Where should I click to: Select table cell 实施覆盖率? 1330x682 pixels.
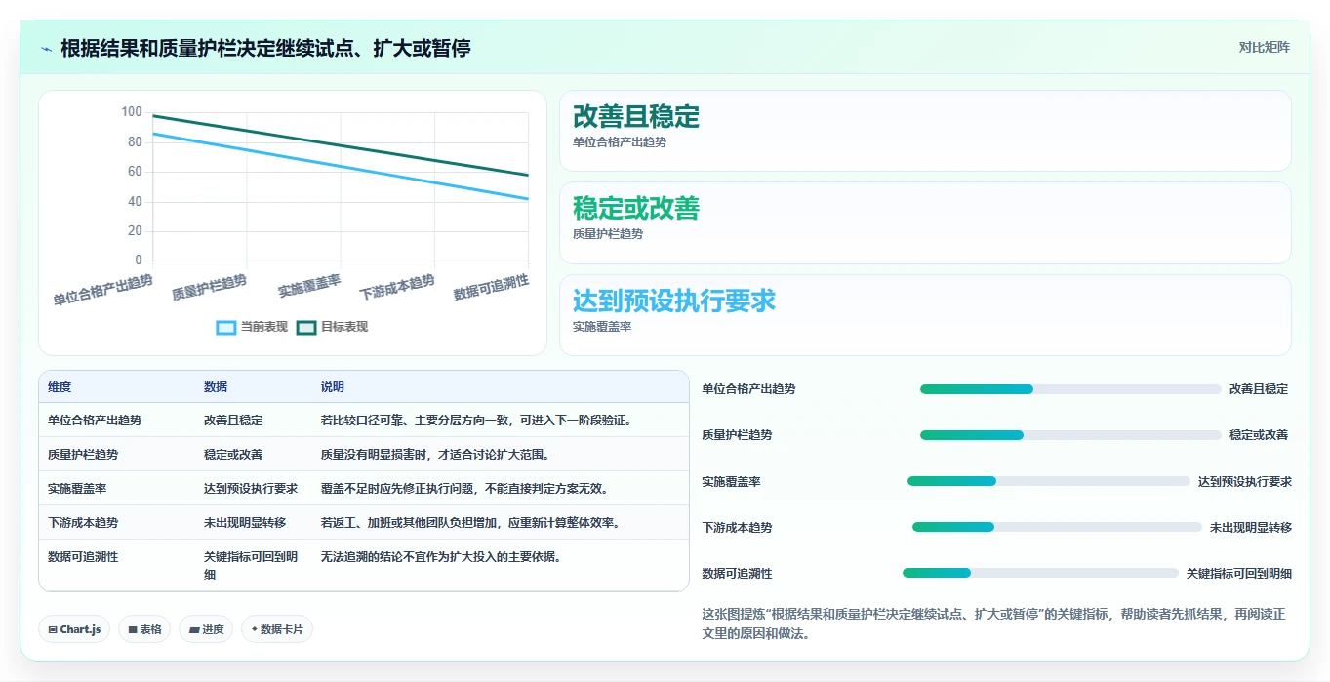click(x=77, y=488)
